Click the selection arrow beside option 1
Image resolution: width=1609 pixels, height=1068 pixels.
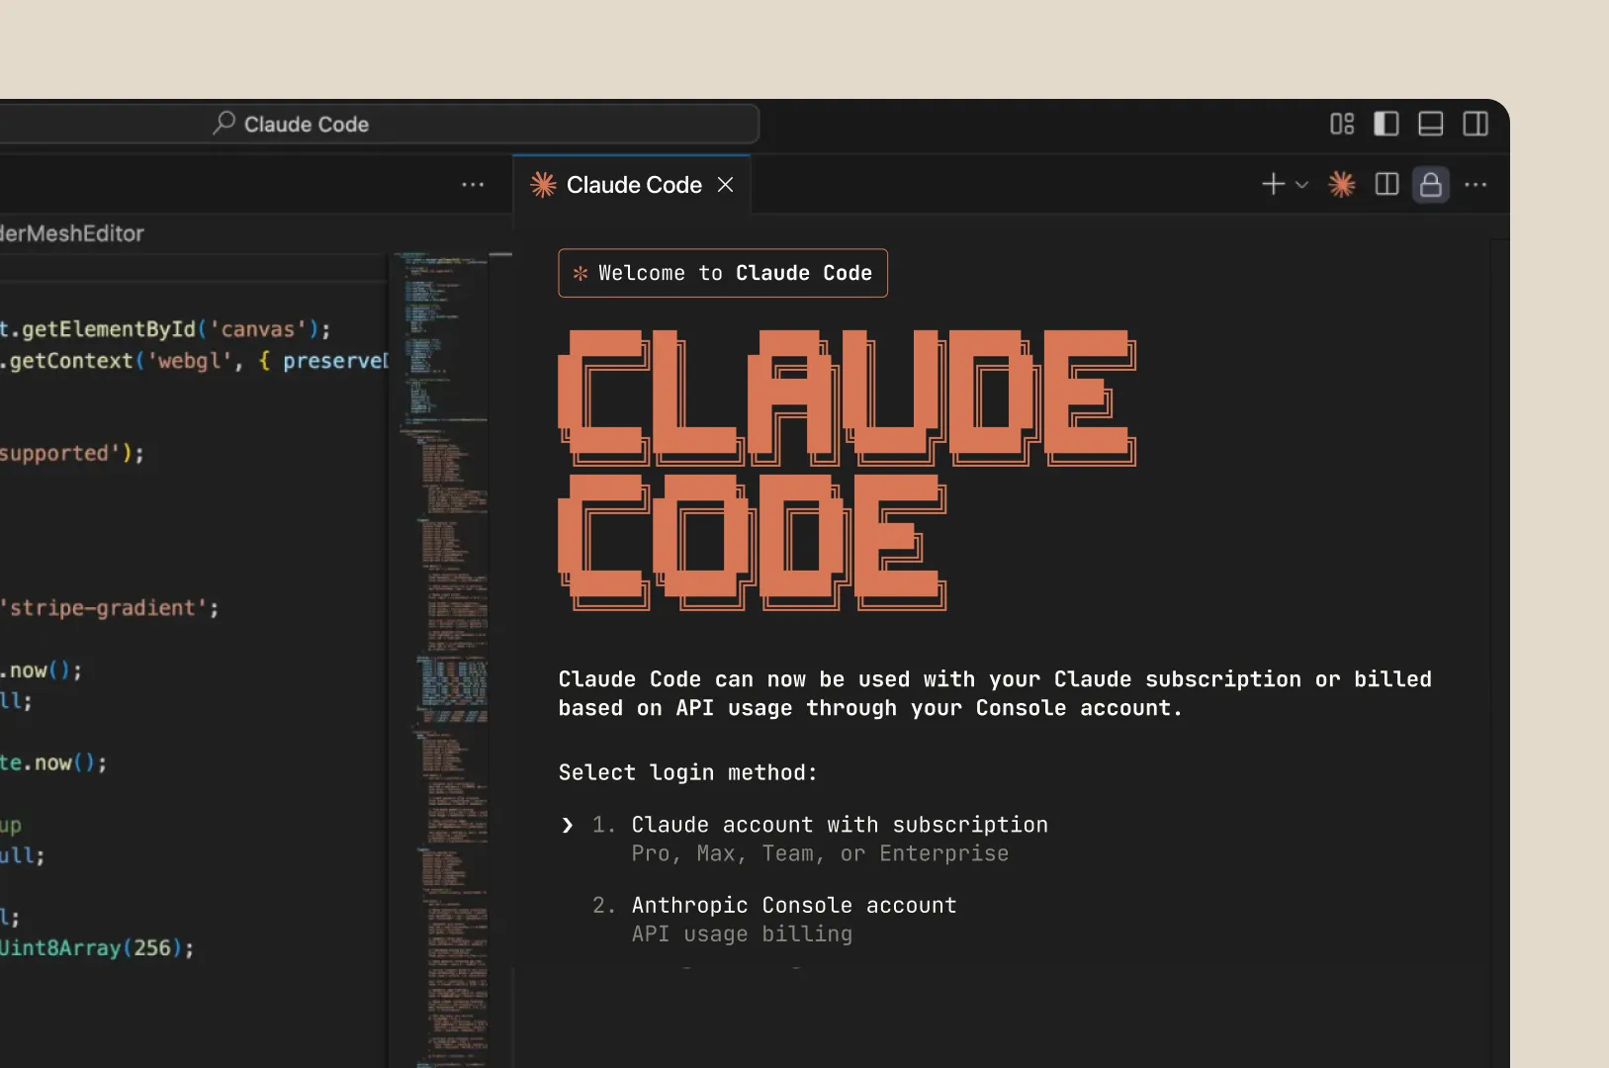567,825
